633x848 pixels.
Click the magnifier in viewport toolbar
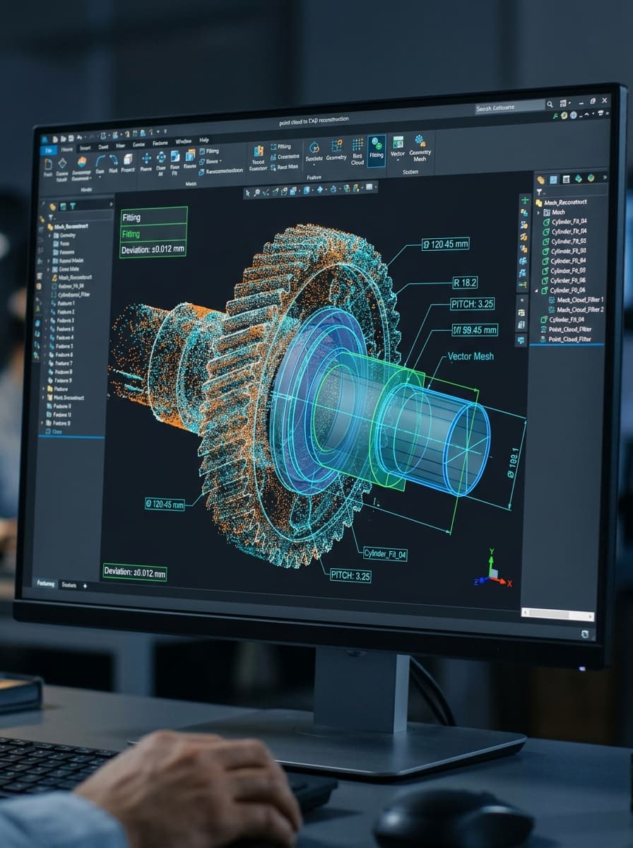[x=257, y=193]
